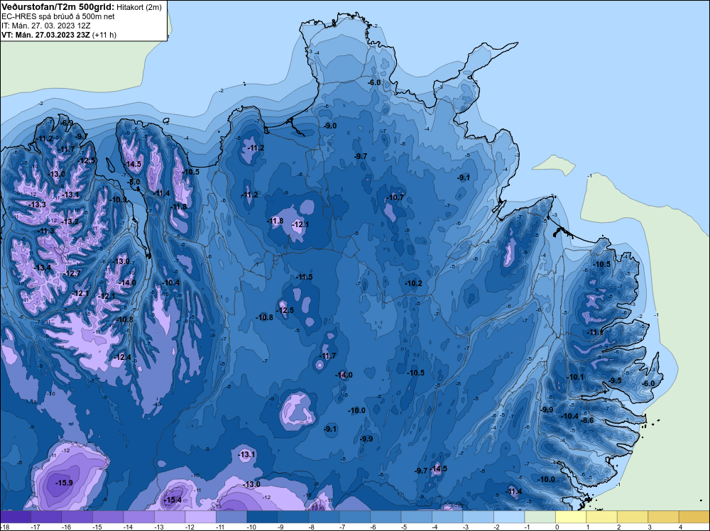
Task: Click the '0' label on the legend scale
Action: click(557, 527)
